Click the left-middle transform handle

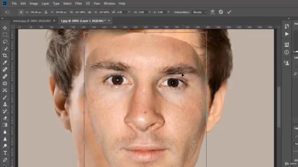click(x=84, y=113)
